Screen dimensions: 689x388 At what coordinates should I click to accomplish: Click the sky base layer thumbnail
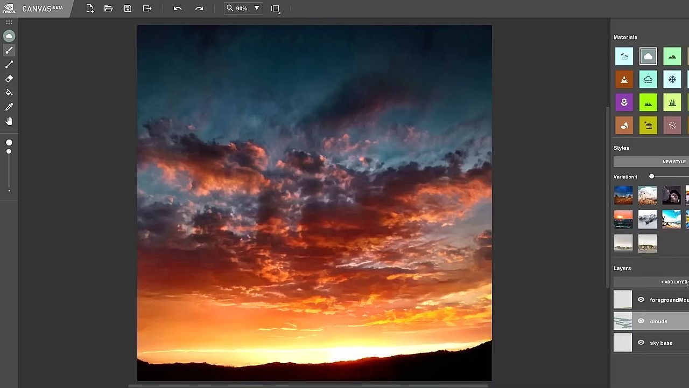(x=623, y=343)
